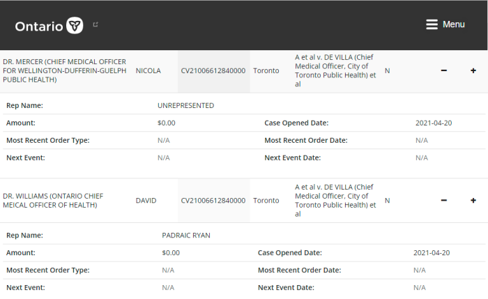This screenshot has width=488, height=299.
Task: Click the Ontario wordmark text
Action: [39, 26]
